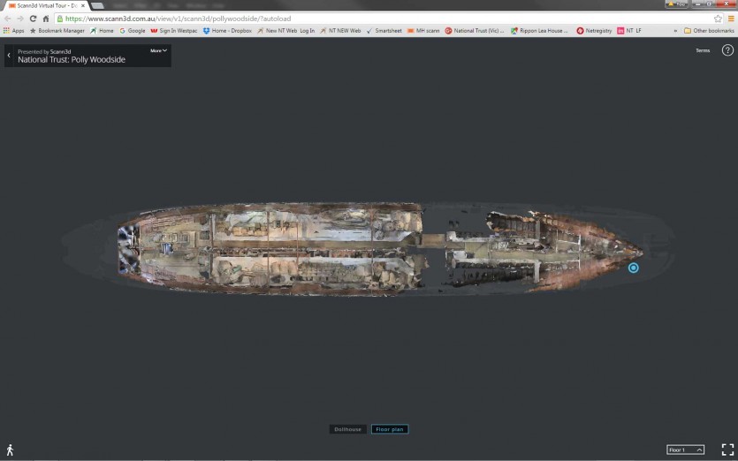Open the help question mark icon
This screenshot has width=738, height=461.
(x=727, y=50)
